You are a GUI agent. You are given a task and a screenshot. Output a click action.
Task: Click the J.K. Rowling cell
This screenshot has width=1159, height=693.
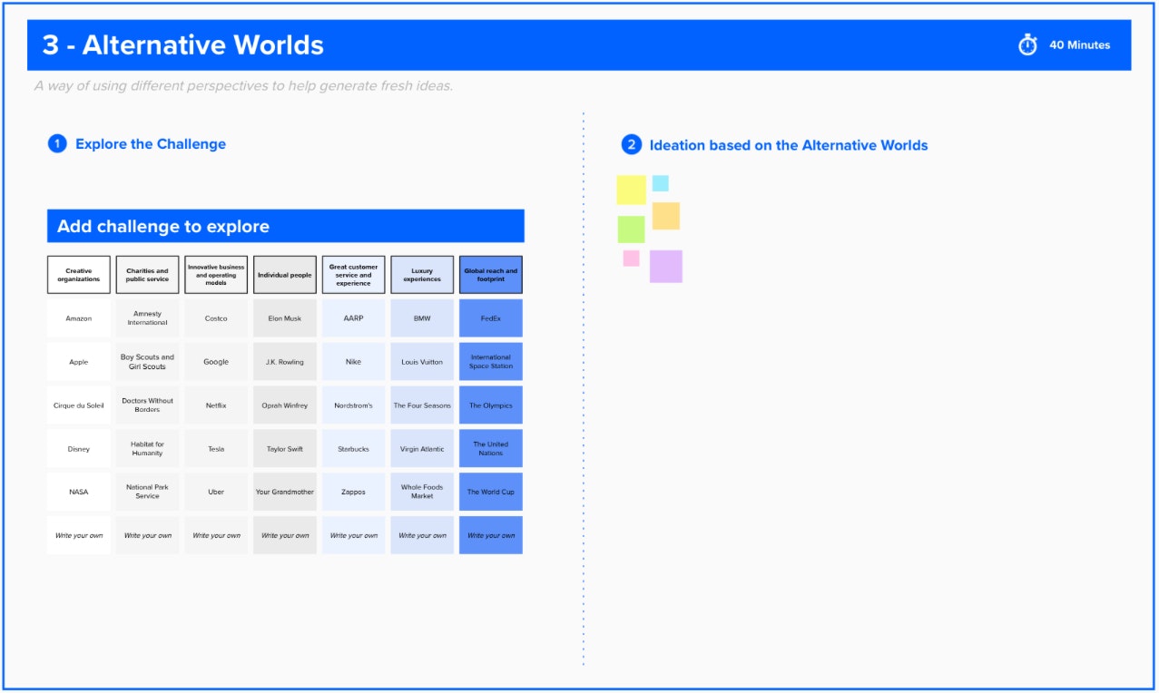point(285,362)
